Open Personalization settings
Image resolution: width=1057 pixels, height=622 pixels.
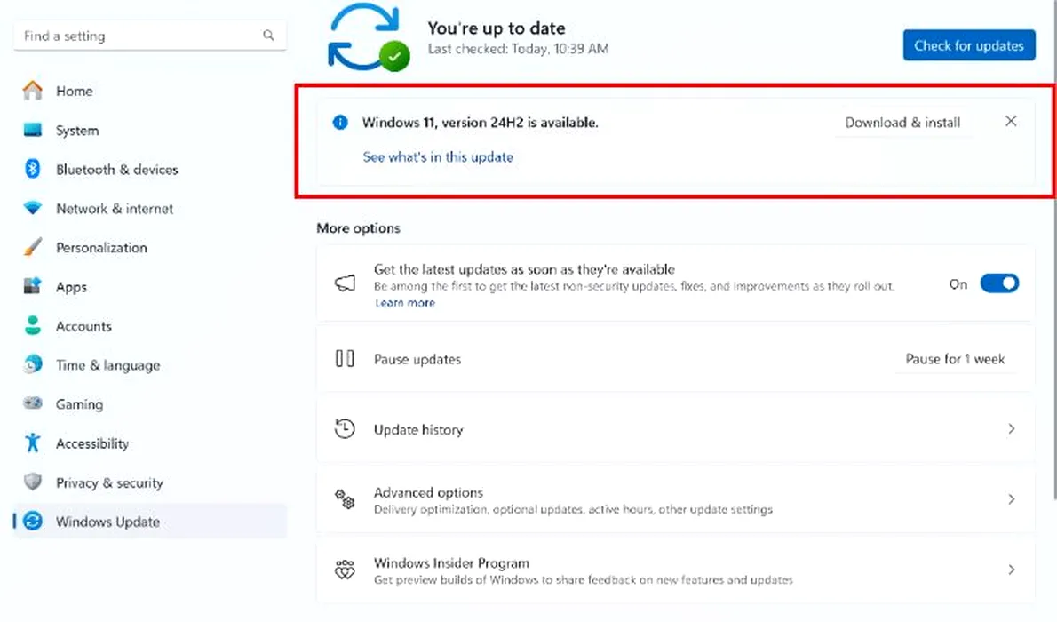(x=149, y=247)
